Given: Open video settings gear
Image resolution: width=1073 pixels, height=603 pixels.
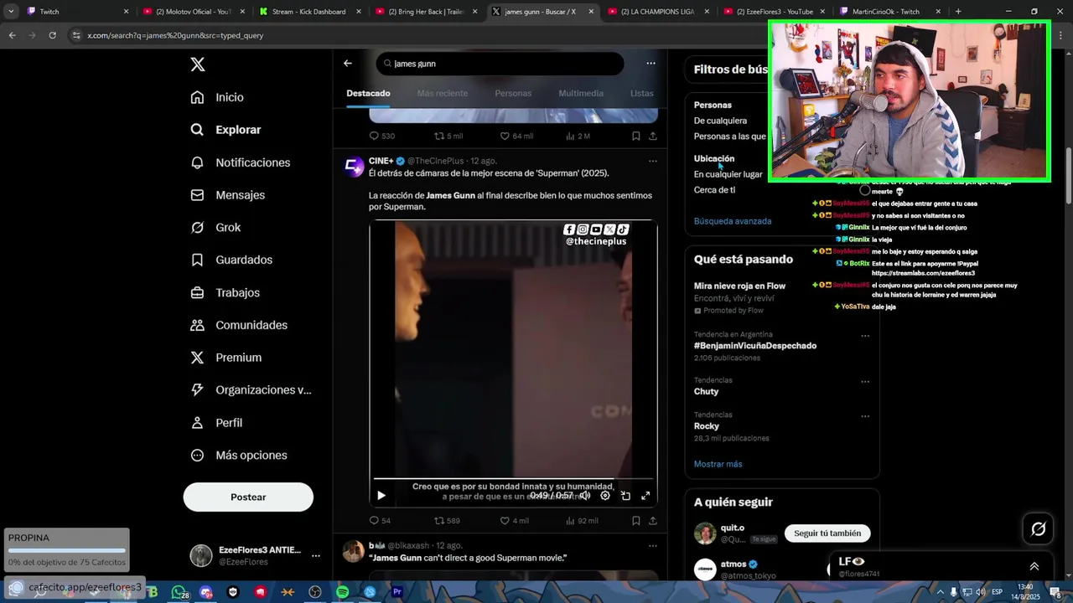Looking at the screenshot, I should tap(605, 496).
